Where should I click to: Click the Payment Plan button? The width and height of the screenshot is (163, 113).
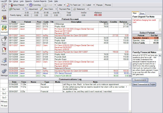65,9
